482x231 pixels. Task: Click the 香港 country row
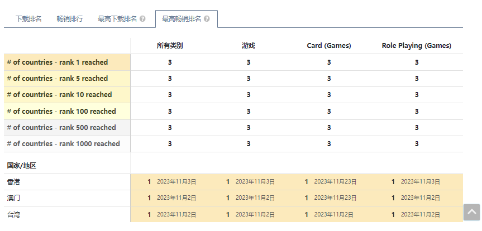(x=14, y=182)
